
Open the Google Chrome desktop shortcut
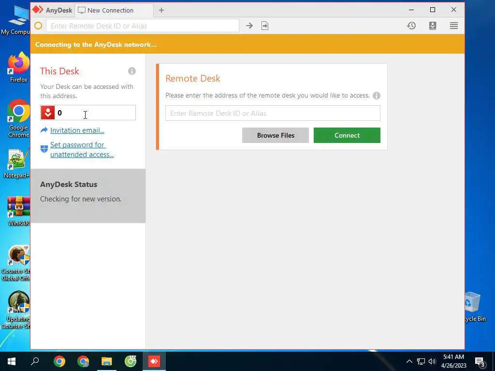click(x=18, y=119)
